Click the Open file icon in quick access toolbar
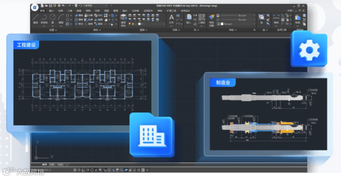Viewport: 341px width, 178px height. point(46,6)
